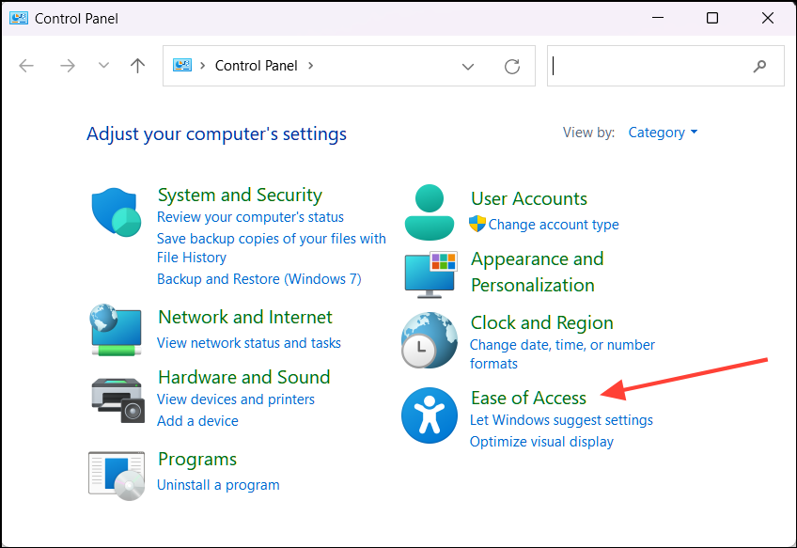The height and width of the screenshot is (548, 797).
Task: Expand the chevron before Control Panel breadcrumb
Action: [202, 66]
